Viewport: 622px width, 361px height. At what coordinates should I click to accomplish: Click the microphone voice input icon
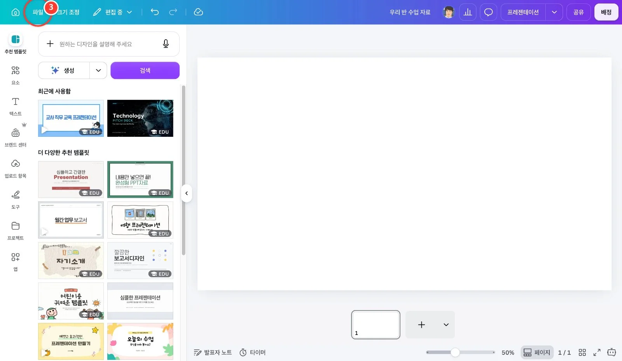[x=166, y=44]
